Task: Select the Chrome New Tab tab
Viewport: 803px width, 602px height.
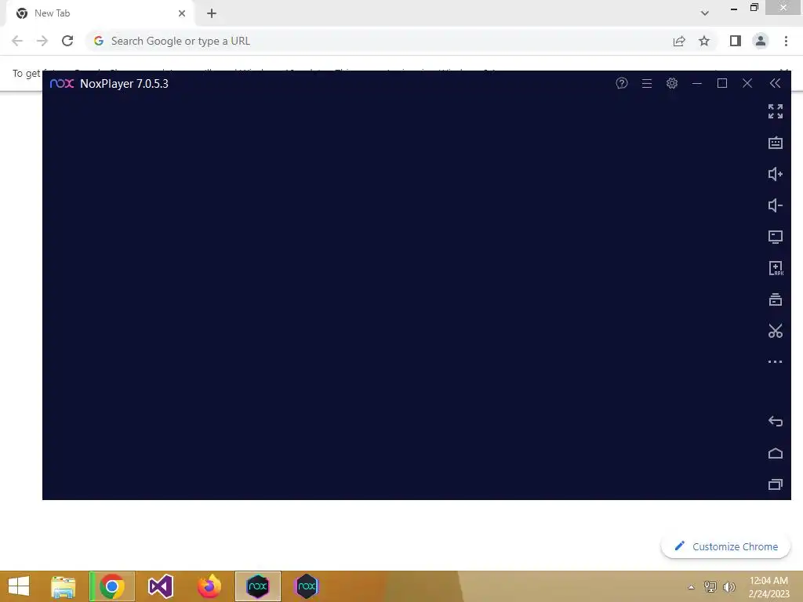Action: click(100, 13)
